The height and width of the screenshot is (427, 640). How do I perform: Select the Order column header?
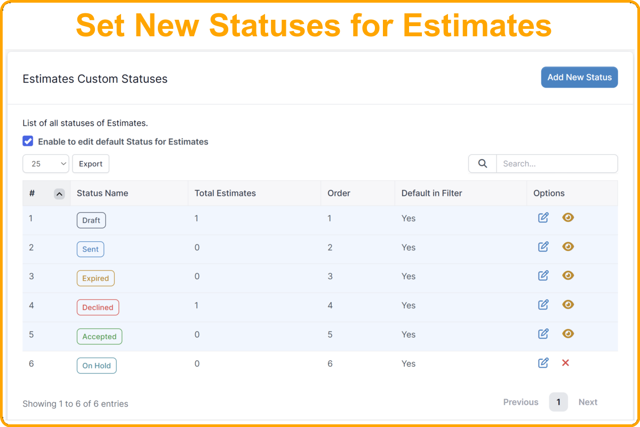[339, 193]
